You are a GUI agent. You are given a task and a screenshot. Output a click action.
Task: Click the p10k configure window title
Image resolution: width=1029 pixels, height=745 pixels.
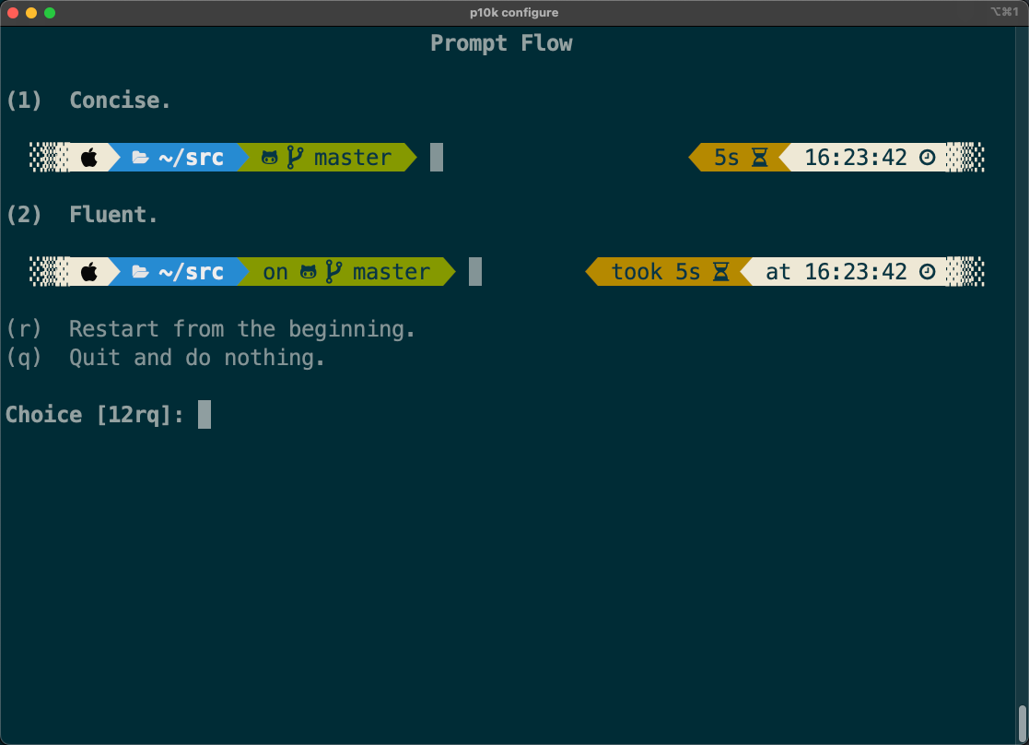point(514,12)
